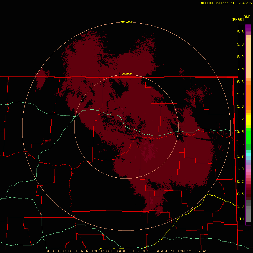The height and width of the screenshot is (253, 253).
Task: Click the 8.2 legend value
Action: point(240,57)
